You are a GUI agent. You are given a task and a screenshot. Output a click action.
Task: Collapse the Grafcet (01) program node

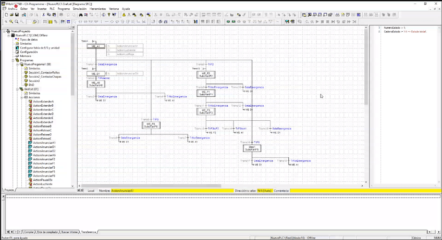[17, 89]
